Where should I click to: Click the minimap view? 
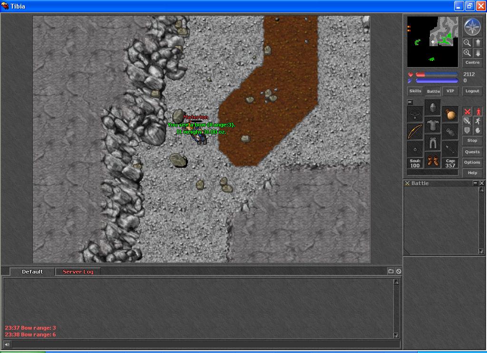(432, 42)
